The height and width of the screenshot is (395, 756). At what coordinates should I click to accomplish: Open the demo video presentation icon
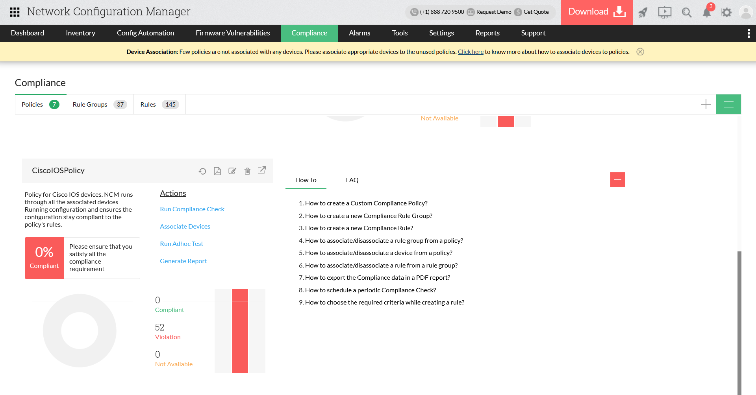point(665,12)
